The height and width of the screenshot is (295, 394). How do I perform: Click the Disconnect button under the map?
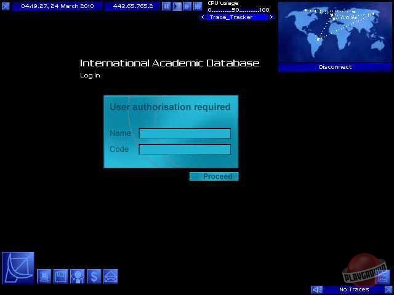tap(335, 67)
